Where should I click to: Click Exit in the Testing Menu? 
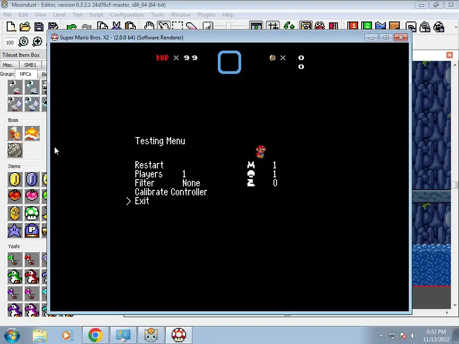(142, 201)
